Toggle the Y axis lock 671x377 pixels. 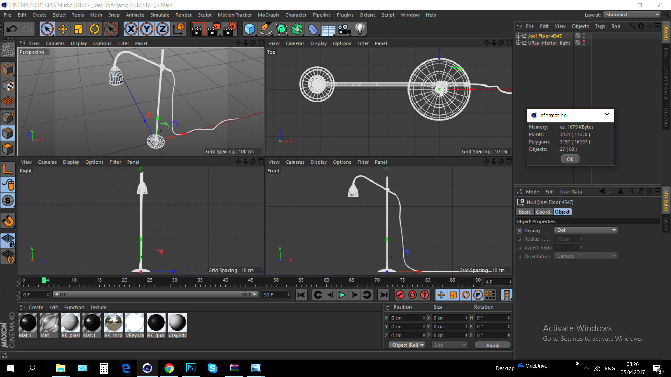(x=147, y=29)
